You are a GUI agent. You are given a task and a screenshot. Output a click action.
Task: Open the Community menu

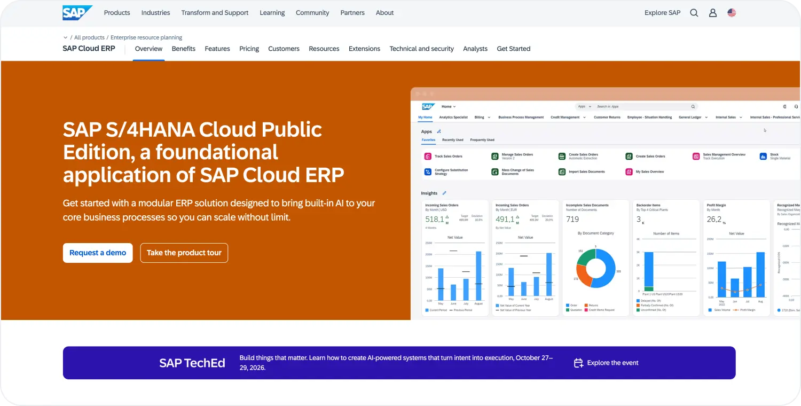point(312,13)
